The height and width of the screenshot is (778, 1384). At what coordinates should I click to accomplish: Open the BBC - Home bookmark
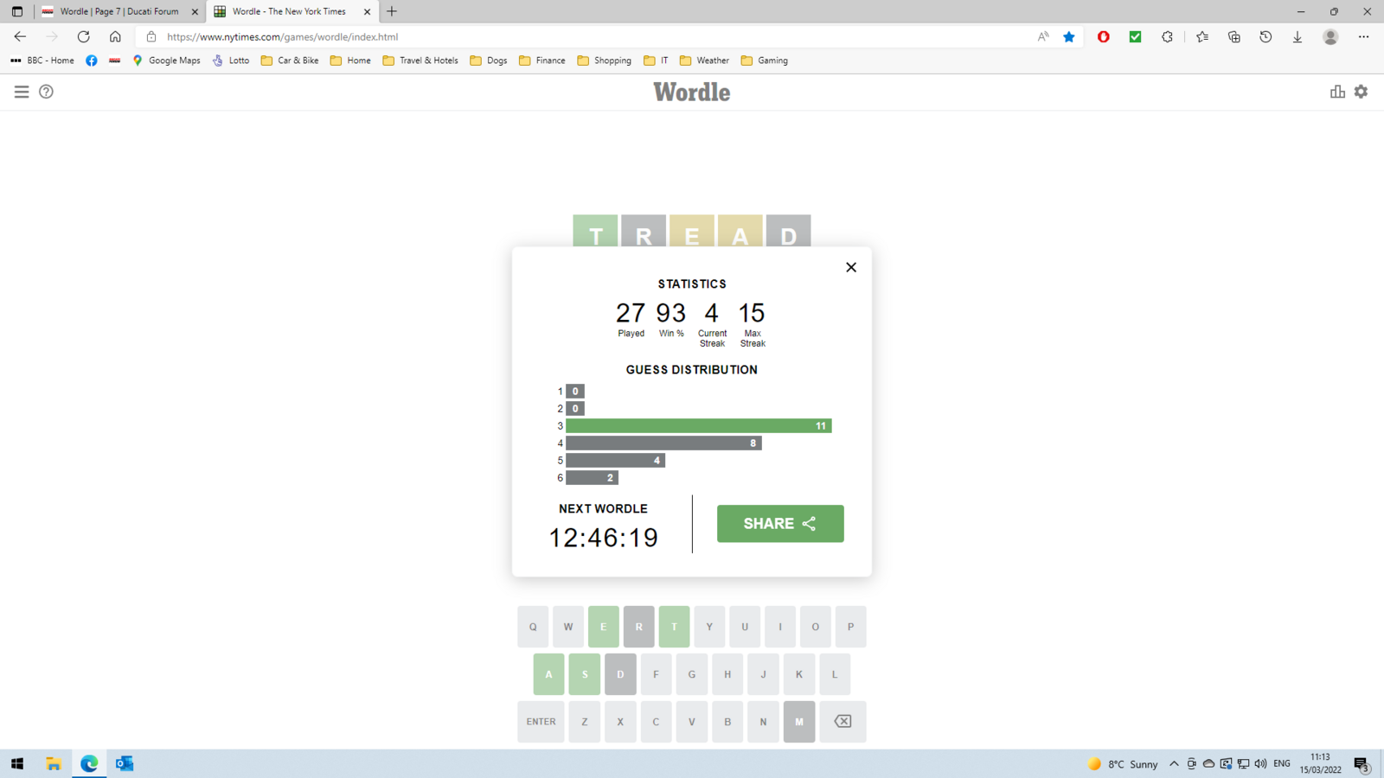click(42, 61)
